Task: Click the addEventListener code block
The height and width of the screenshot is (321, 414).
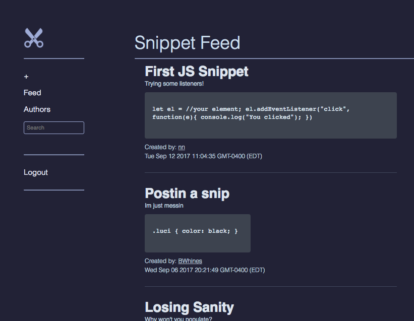Action: [x=271, y=115]
